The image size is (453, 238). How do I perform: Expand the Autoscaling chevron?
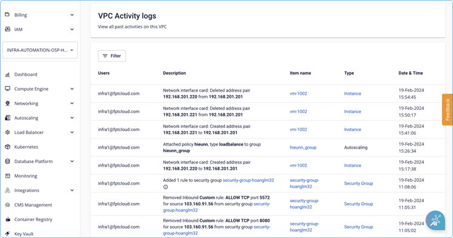pyautogui.click(x=72, y=118)
